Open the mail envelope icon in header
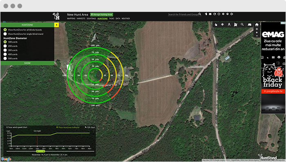The width and height of the screenshot is (286, 162). click(x=210, y=14)
